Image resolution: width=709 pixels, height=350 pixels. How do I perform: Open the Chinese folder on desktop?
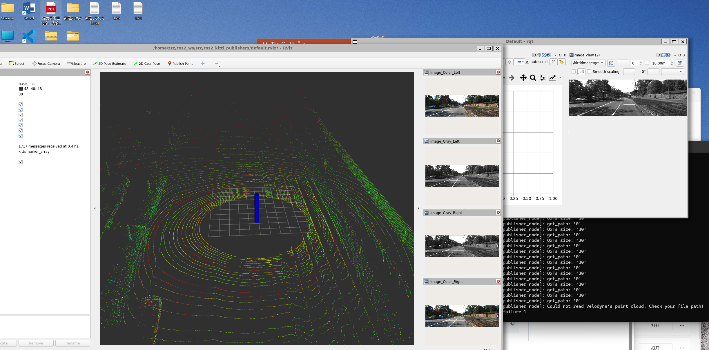8,11
